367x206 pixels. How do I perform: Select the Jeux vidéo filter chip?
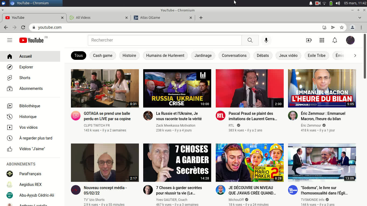(288, 56)
